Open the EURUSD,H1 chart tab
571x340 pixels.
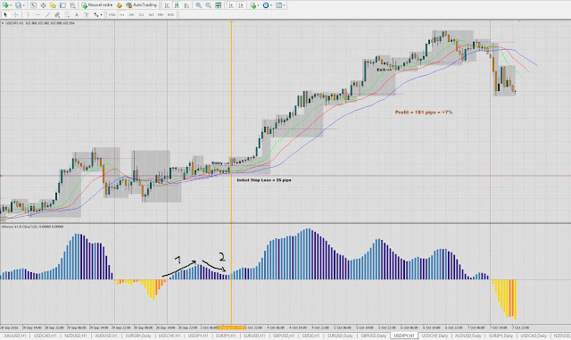coord(254,336)
